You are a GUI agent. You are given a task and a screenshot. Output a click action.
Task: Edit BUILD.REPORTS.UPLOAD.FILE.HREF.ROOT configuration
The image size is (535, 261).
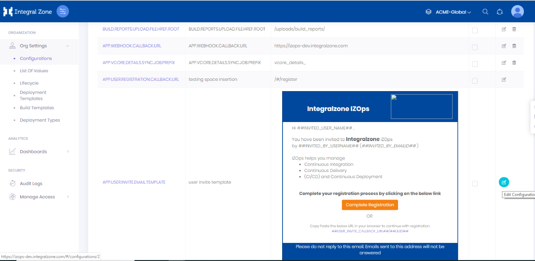(504, 29)
